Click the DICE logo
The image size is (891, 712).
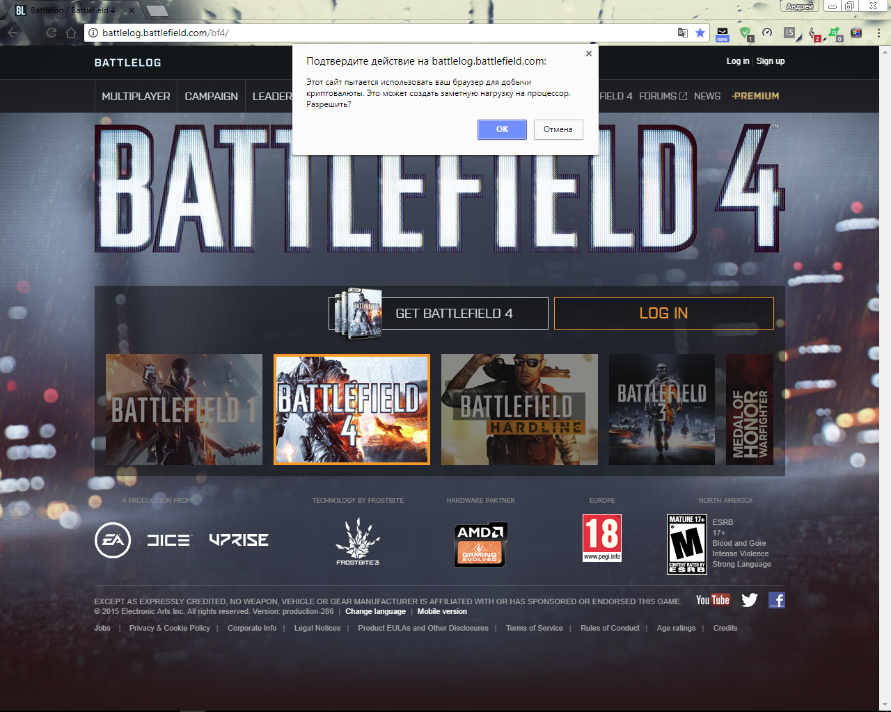click(168, 540)
